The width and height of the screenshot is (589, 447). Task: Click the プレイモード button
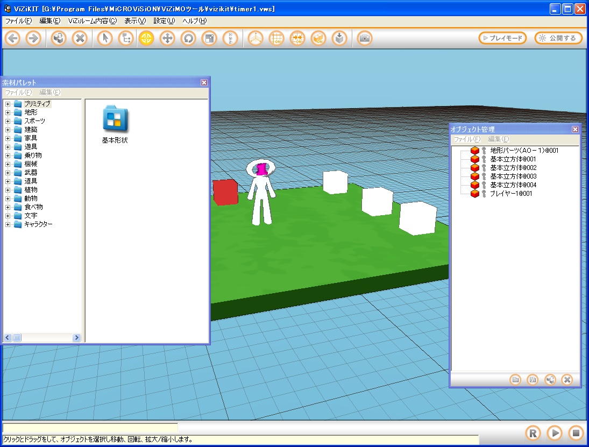click(x=502, y=38)
